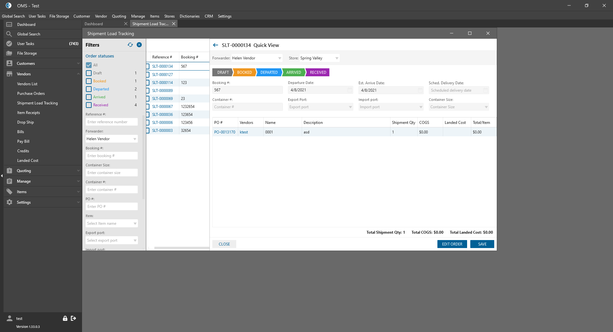This screenshot has height=332, width=613.
Task: Open the PO-0013170 link
Action: click(224, 132)
